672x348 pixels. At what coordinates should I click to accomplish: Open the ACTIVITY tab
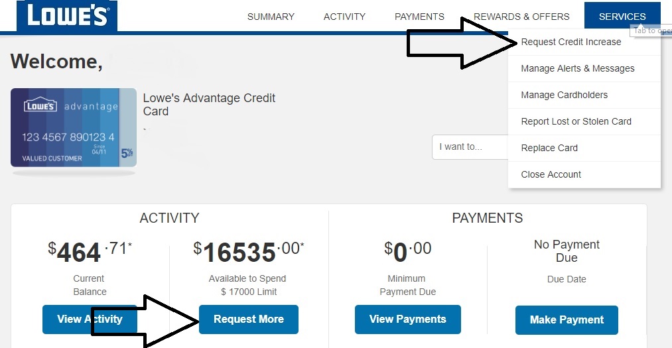coord(344,17)
